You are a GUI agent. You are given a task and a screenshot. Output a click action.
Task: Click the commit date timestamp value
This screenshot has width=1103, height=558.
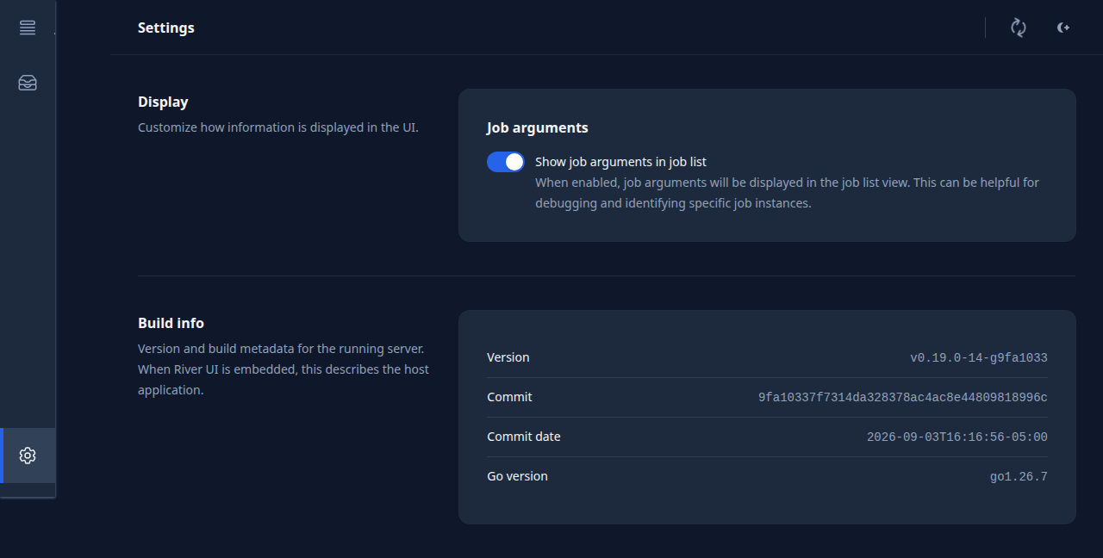pyautogui.click(x=957, y=437)
